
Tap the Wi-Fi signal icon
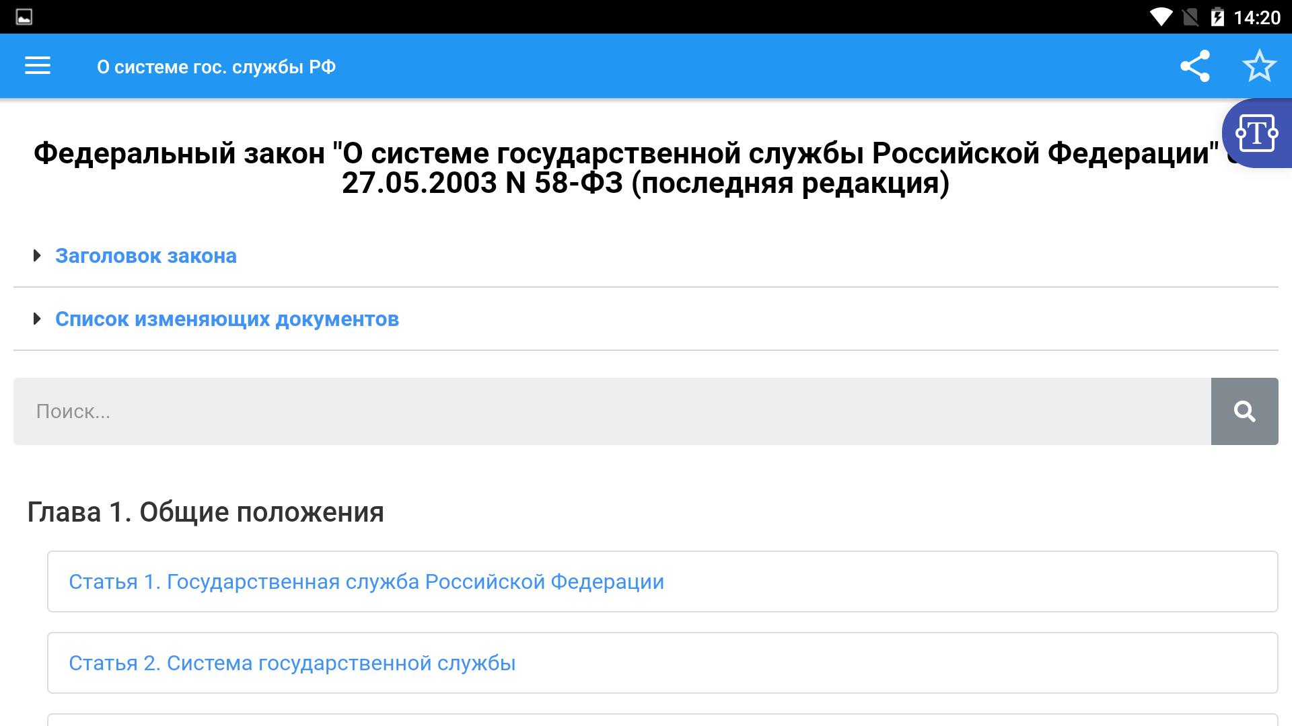pyautogui.click(x=1160, y=17)
